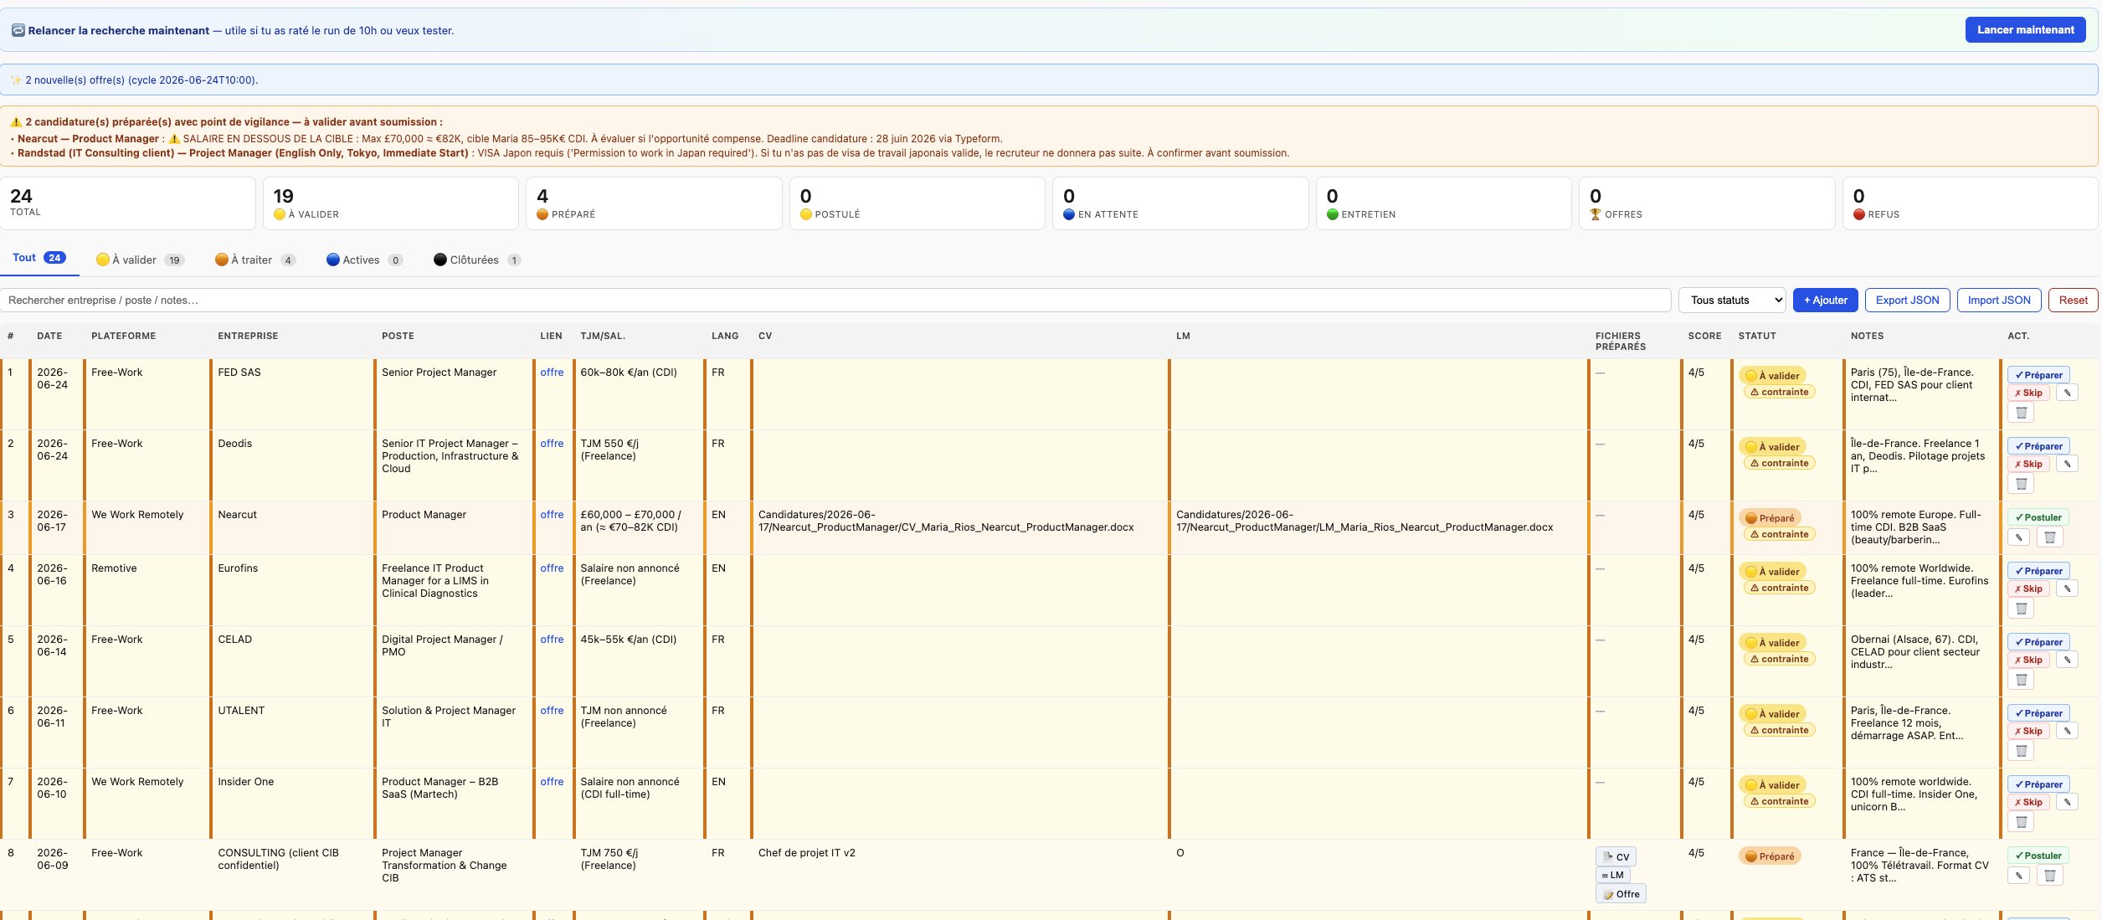The height and width of the screenshot is (920, 2102).
Task: Open pencil edit icon for Deodis row
Action: 2067,464
